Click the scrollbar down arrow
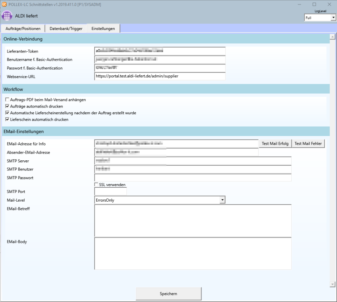The width and height of the screenshot is (337, 302). point(332,284)
